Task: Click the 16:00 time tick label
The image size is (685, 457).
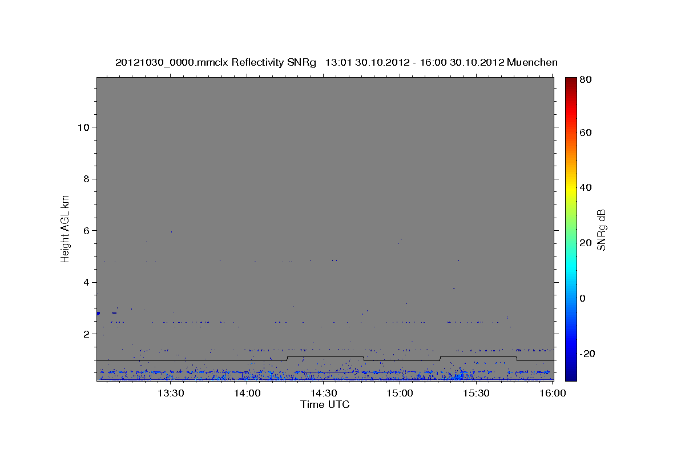Action: point(553,393)
